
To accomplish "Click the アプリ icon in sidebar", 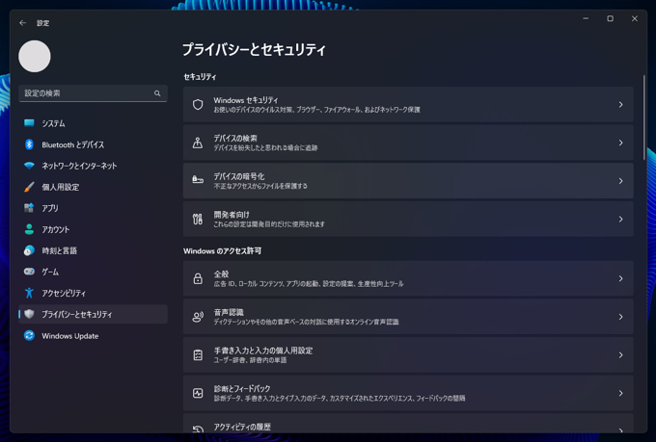I will click(29, 208).
